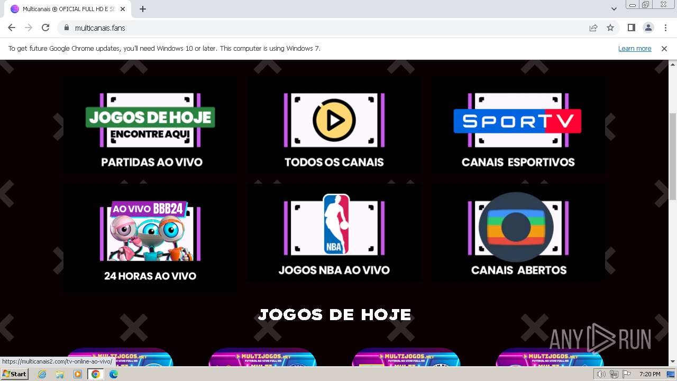Close the Multicanais tab

[x=123, y=9]
